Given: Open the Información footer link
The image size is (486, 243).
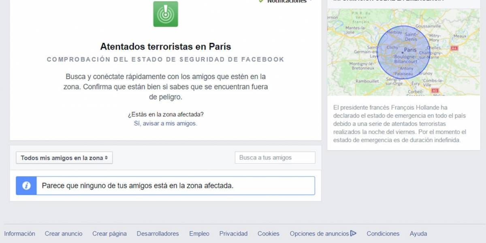Looking at the screenshot, I should click(19, 234).
